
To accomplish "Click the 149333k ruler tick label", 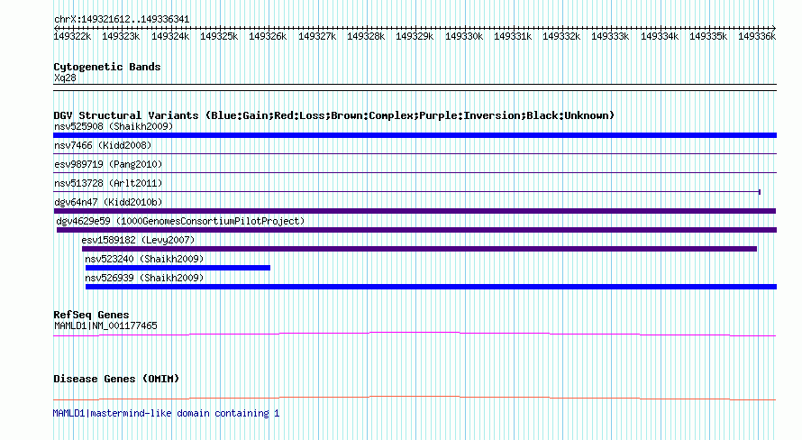I will tap(610, 36).
